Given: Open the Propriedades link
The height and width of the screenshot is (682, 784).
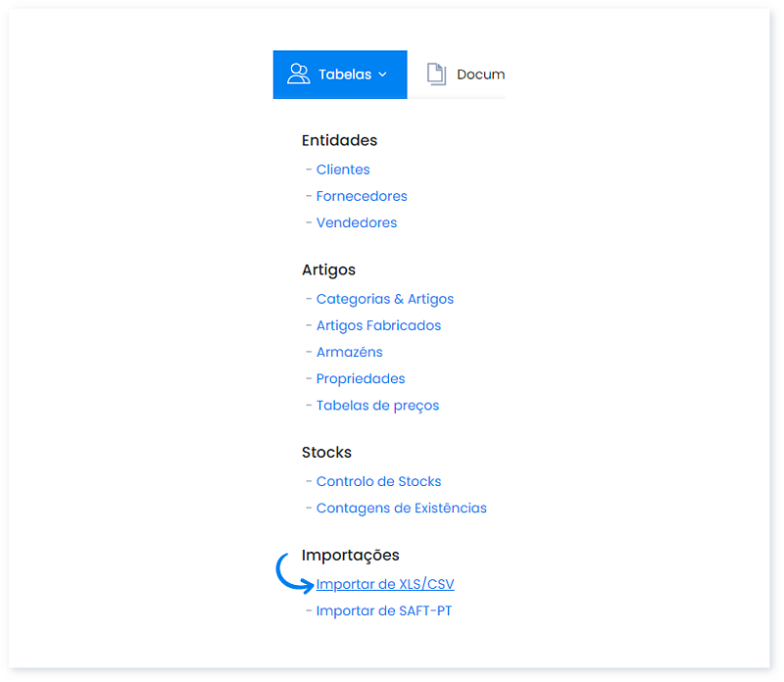Looking at the screenshot, I should (361, 378).
